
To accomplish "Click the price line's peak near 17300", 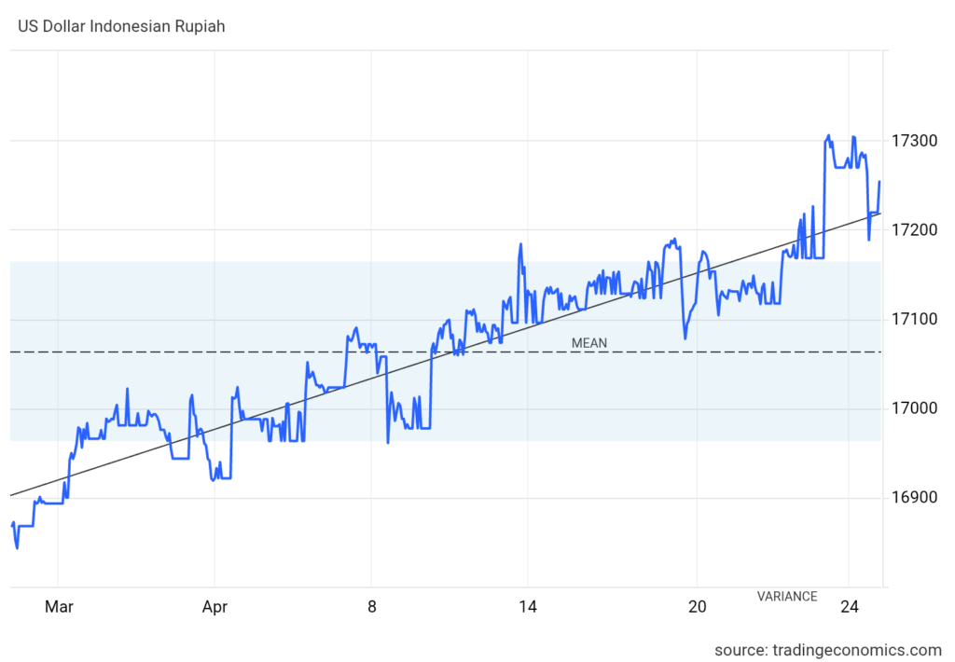I will click(x=828, y=136).
